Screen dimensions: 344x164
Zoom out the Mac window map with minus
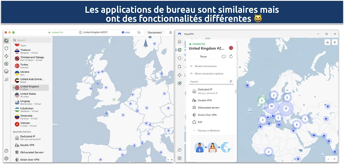click(x=168, y=160)
